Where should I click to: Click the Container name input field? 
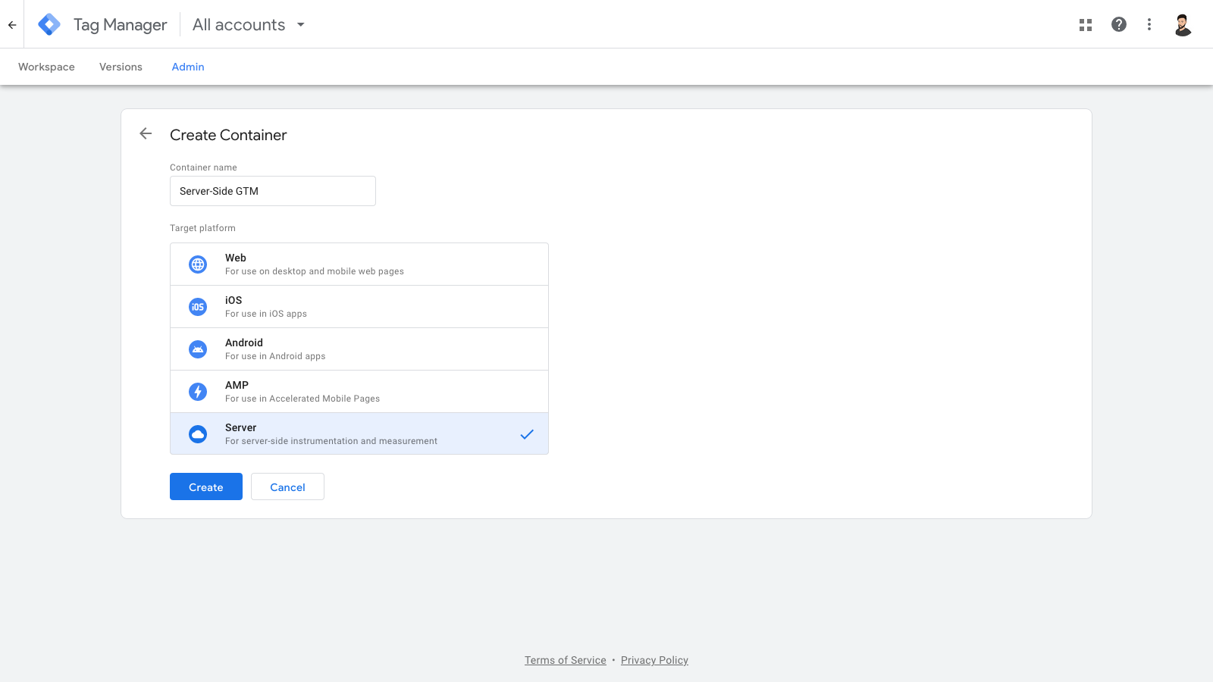tap(273, 191)
